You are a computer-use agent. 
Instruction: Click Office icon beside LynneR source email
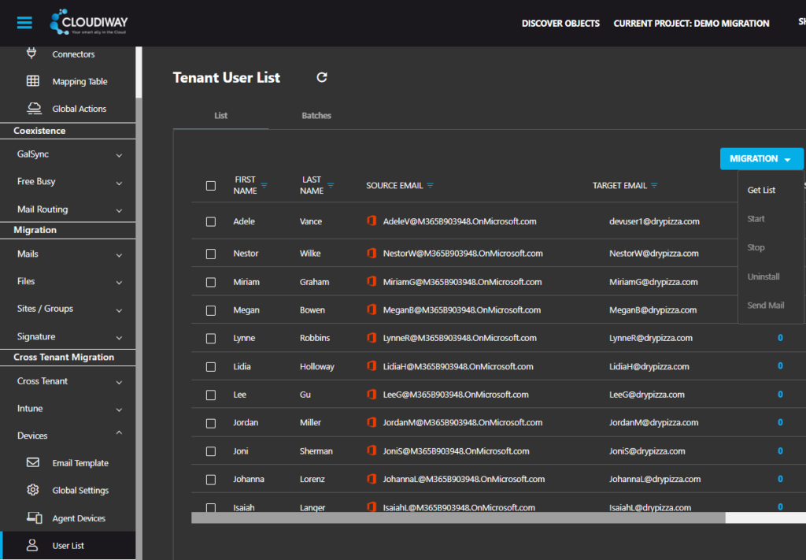pos(372,337)
